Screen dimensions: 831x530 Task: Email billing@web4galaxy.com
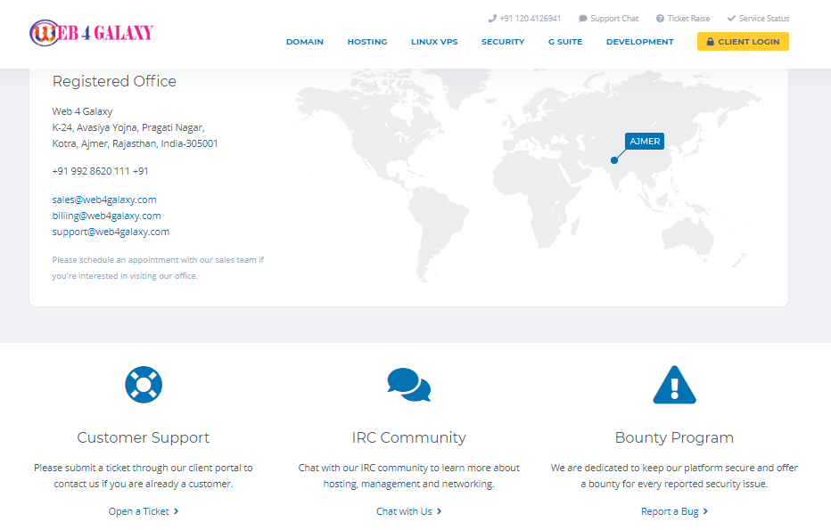pos(106,216)
